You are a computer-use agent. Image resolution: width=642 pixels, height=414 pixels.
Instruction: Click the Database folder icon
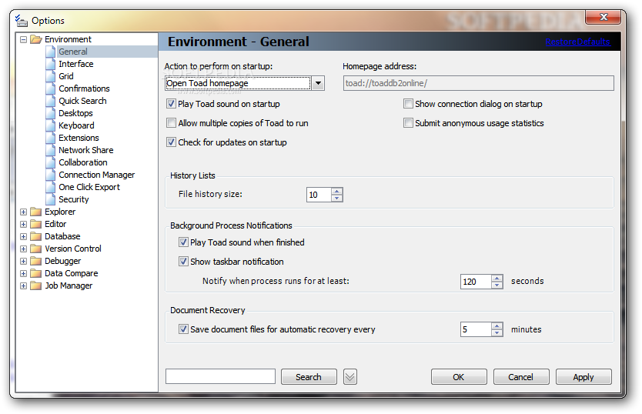pyautogui.click(x=36, y=236)
